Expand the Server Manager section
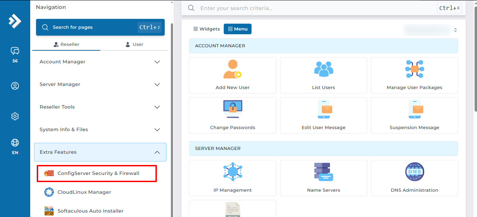Image resolution: width=477 pixels, height=217 pixels. point(100,85)
